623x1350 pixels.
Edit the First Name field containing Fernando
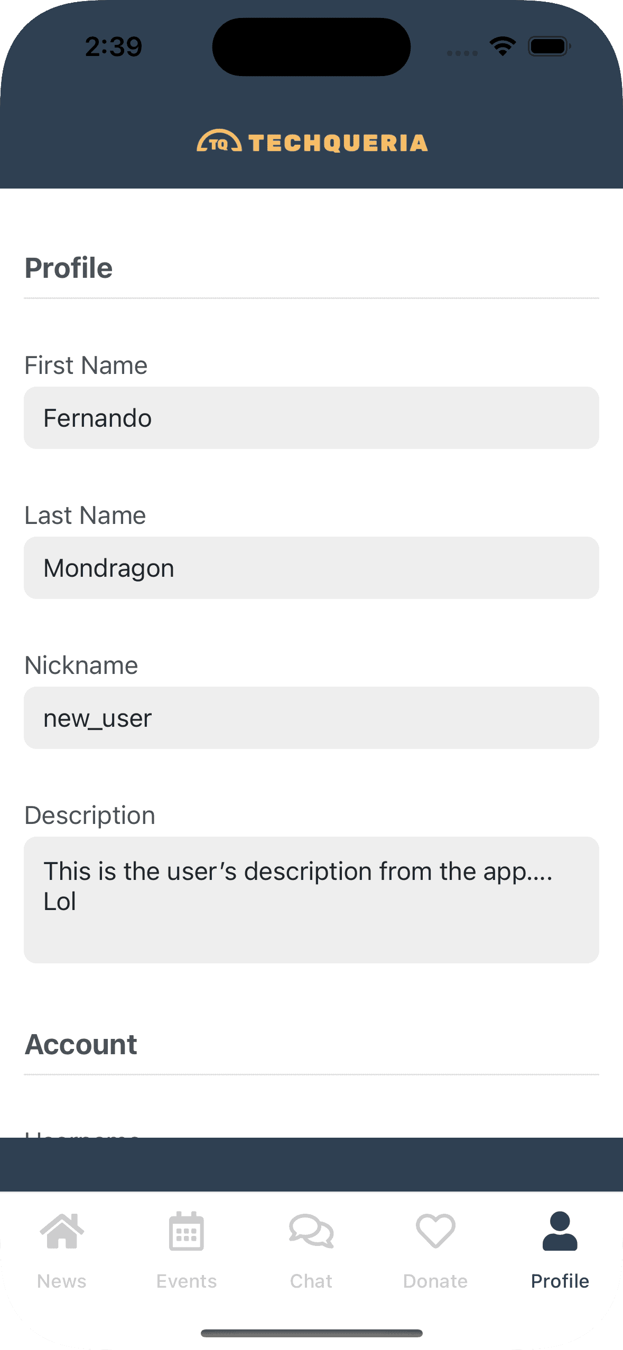pyautogui.click(x=311, y=418)
